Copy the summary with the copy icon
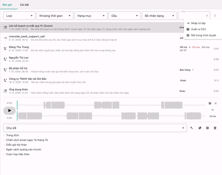 click(x=200, y=128)
